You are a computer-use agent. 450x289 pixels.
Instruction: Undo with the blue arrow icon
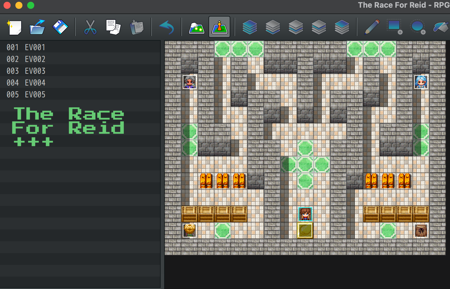point(167,27)
